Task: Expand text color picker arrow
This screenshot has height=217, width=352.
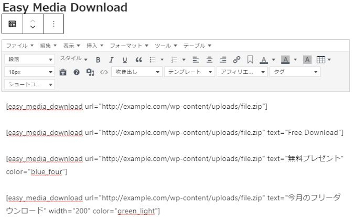Action: [274, 60]
